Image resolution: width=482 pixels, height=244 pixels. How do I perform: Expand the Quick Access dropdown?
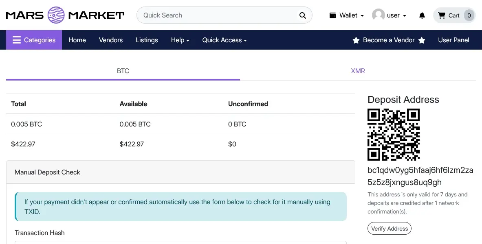click(x=224, y=40)
